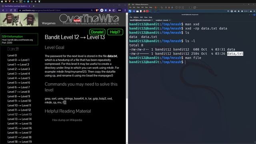Open Level 5 → Level 6 link
The image size is (256, 144).
19,83
